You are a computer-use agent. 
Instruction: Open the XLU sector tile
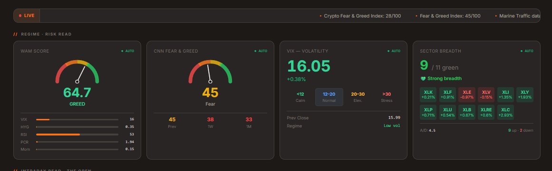pyautogui.click(x=447, y=112)
